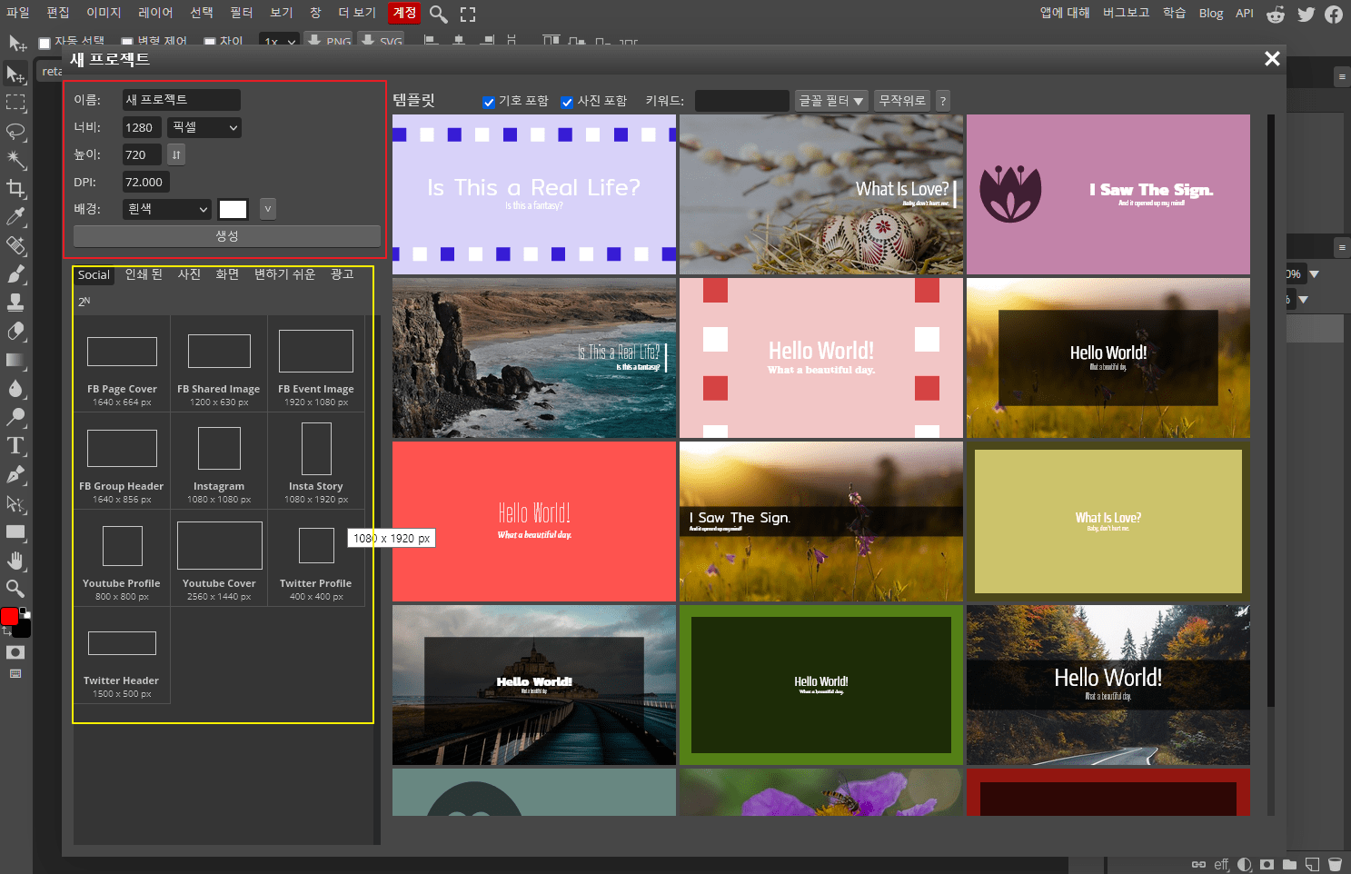Select the Clone Stamp tool
Image resolution: width=1351 pixels, height=874 pixels.
[15, 302]
